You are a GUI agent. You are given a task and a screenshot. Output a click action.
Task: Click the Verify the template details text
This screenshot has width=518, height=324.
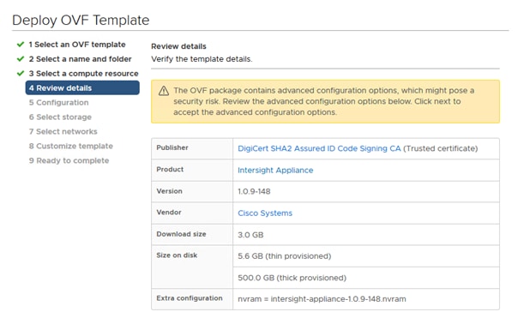pyautogui.click(x=202, y=59)
